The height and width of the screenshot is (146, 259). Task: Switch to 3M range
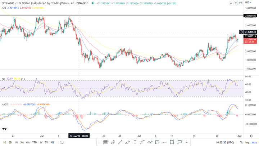22,142
